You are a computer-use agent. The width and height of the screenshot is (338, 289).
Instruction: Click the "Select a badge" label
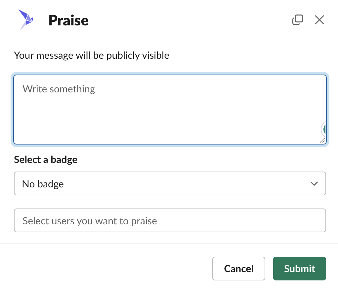click(x=46, y=160)
